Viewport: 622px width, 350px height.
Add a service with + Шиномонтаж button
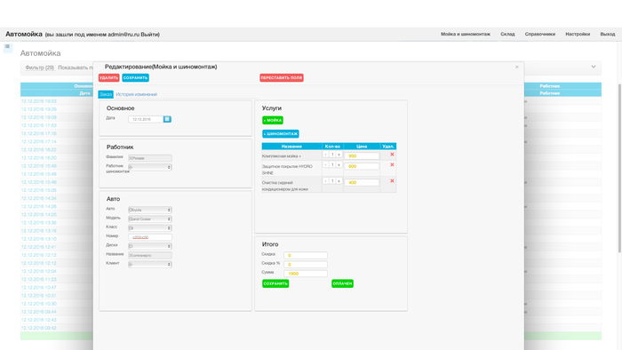coord(281,134)
